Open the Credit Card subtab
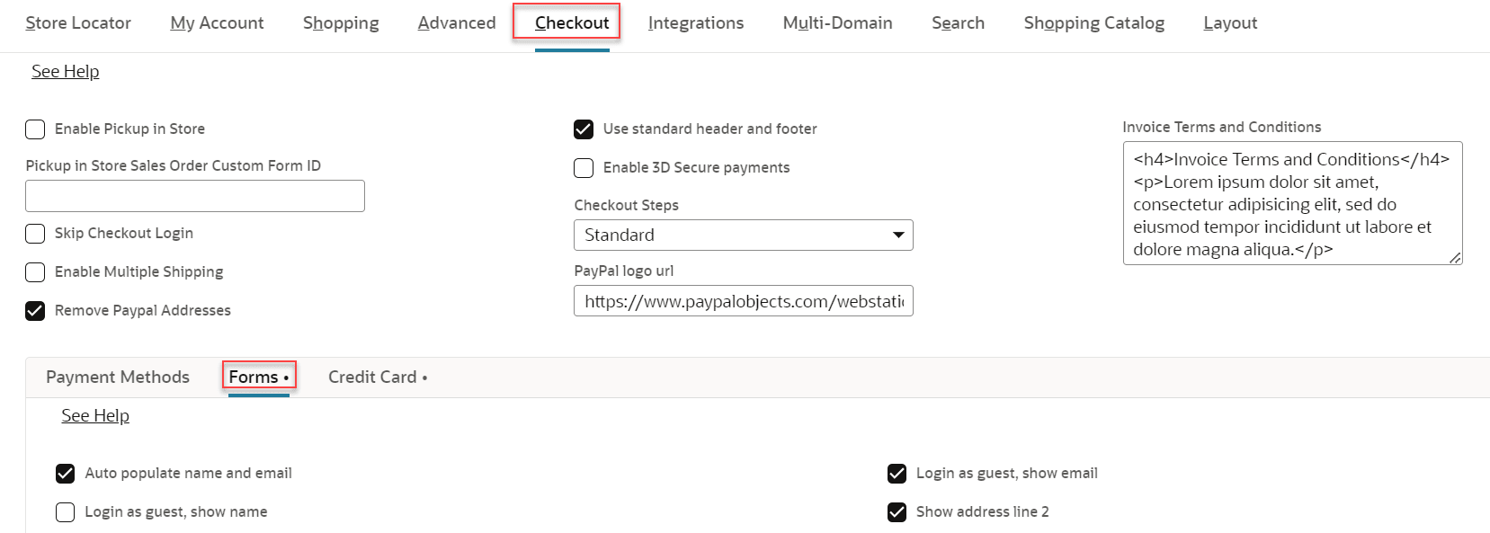Screen dimensions: 1490x533 tap(378, 378)
